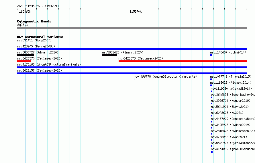The width and height of the screenshot is (255, 163).
Task: Open nsv4154089 (gnomADStructural) label
Action: click(x=233, y=149)
